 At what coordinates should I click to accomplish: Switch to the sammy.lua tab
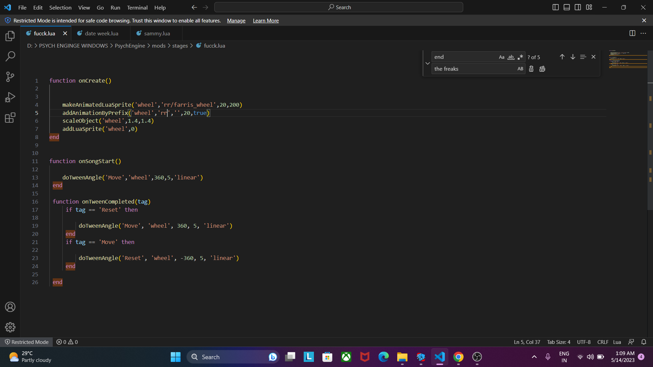pyautogui.click(x=156, y=33)
